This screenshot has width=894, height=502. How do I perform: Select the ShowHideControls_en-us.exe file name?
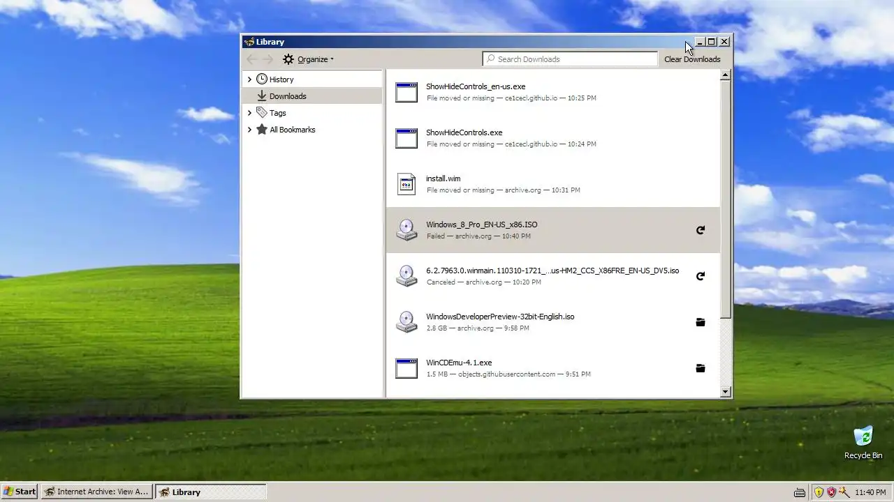[476, 86]
